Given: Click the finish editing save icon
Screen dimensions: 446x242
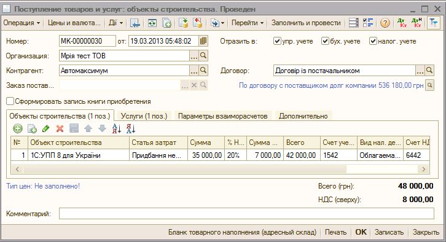Looking at the screenshot, I should point(74,128).
